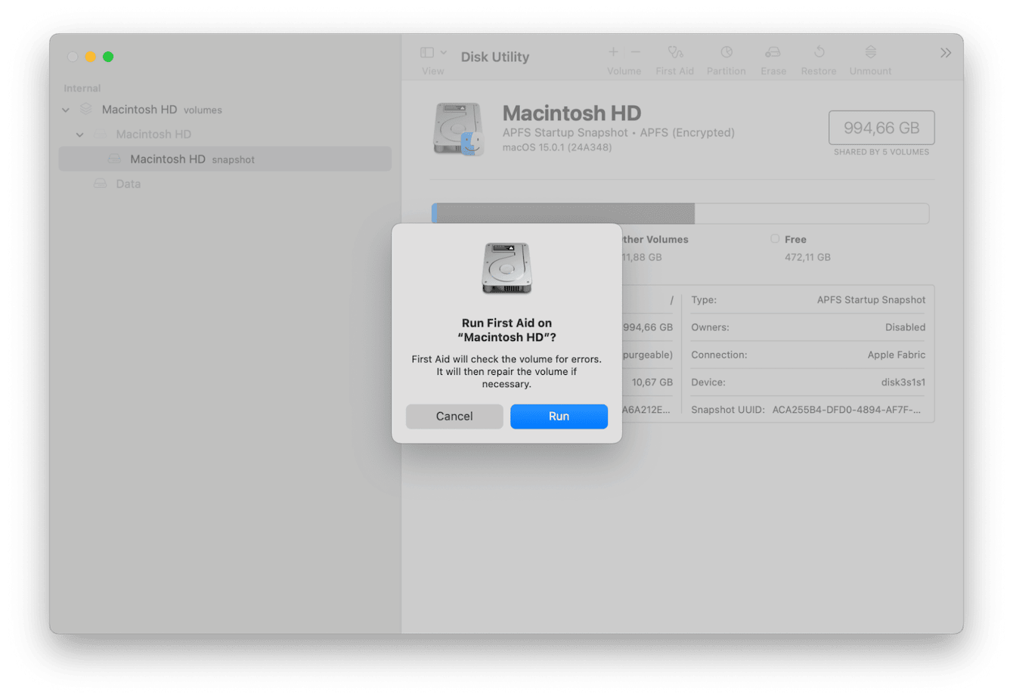Click the 472,11 GB free value
Viewport: 1013px width, 700px height.
click(807, 258)
